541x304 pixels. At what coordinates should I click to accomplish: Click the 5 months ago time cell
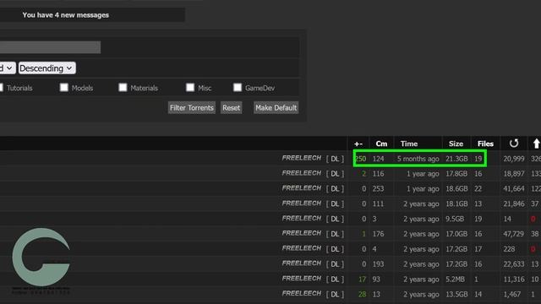click(x=418, y=159)
